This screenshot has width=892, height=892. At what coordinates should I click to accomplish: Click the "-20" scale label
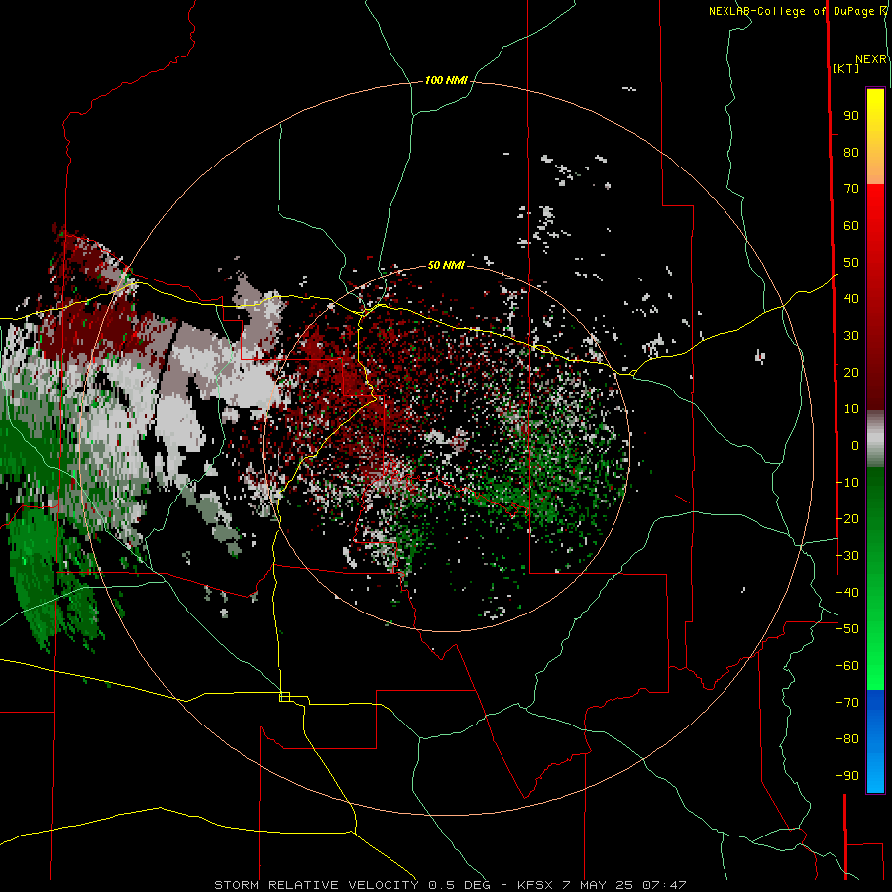[847, 518]
